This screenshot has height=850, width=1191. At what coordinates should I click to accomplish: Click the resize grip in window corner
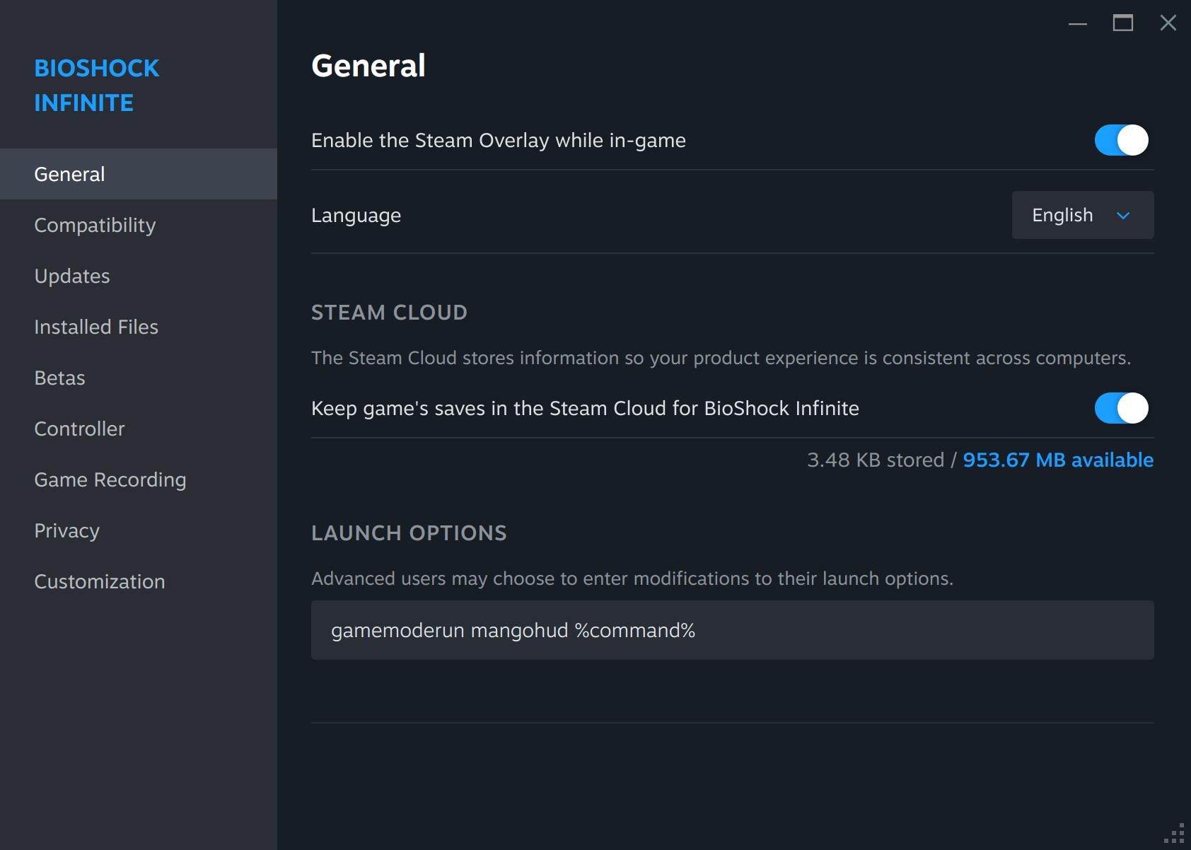tap(1175, 834)
